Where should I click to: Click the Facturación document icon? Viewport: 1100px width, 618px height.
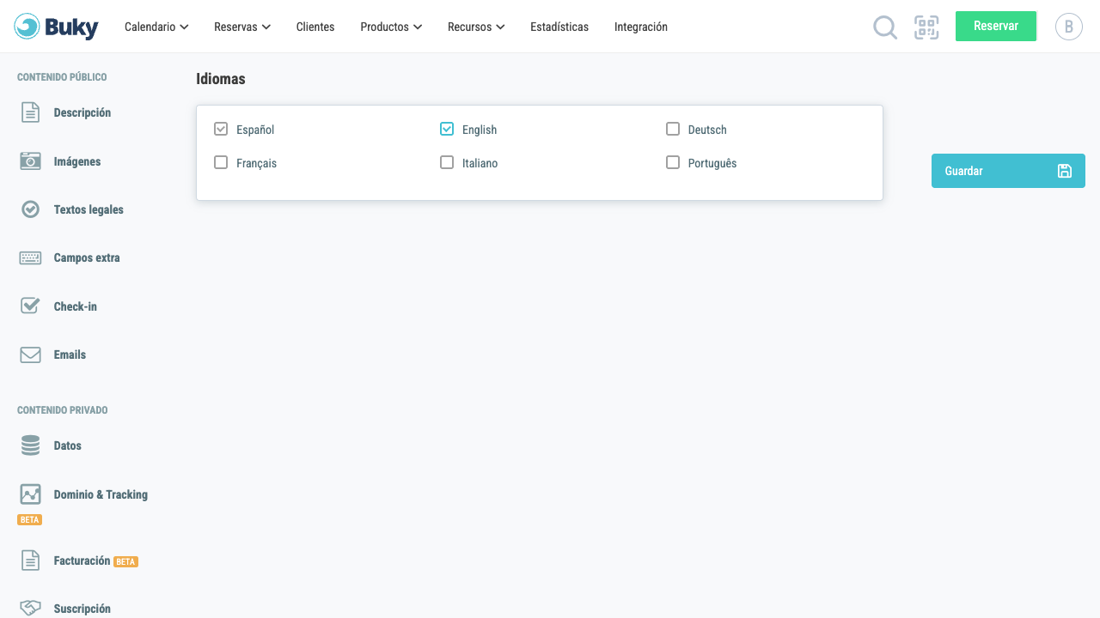point(31,560)
